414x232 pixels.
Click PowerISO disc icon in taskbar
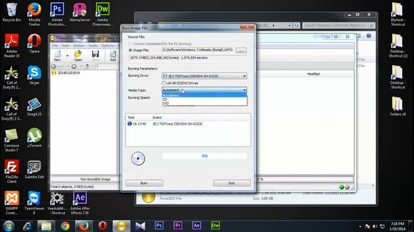coord(122,226)
